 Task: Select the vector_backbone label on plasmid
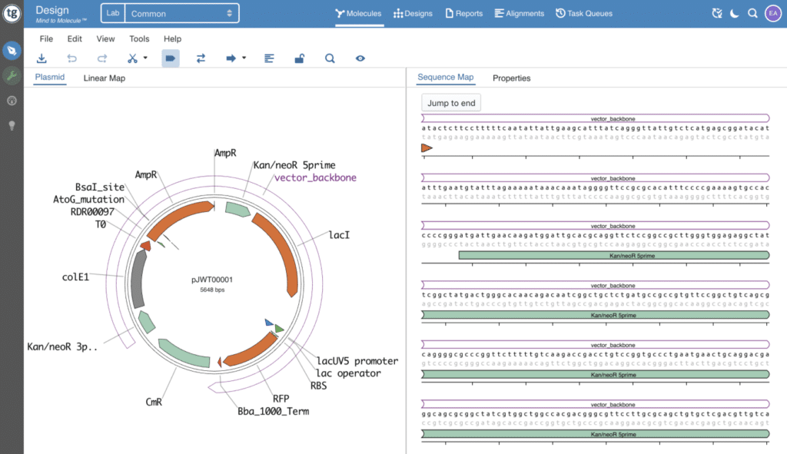pyautogui.click(x=315, y=177)
